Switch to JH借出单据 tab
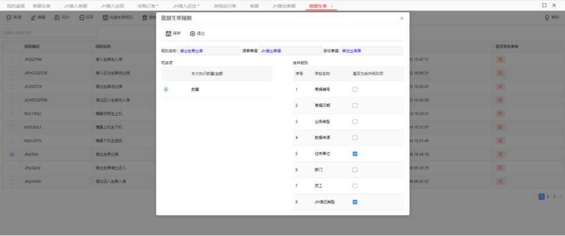Screen dimensions: 565x236 (x=284, y=6)
